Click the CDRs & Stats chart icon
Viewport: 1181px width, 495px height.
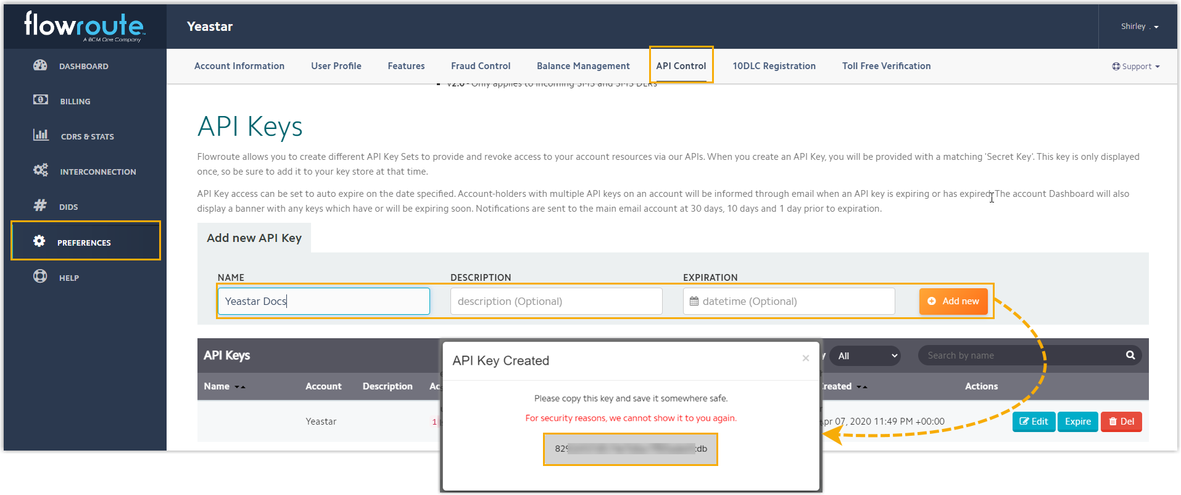41,135
